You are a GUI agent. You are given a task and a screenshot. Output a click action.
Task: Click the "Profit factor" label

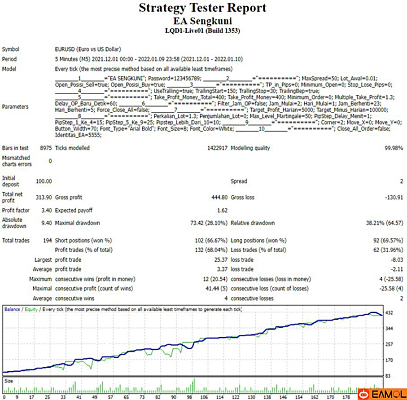click(x=16, y=210)
